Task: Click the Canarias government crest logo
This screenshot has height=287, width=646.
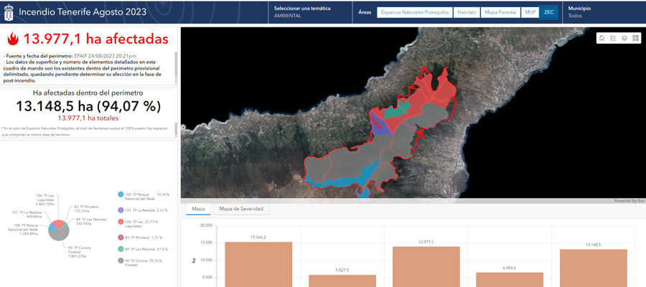Action: (7, 12)
